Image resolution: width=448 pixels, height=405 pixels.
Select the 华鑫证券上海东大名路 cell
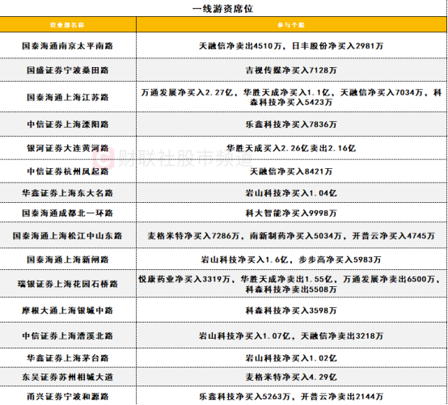click(68, 192)
